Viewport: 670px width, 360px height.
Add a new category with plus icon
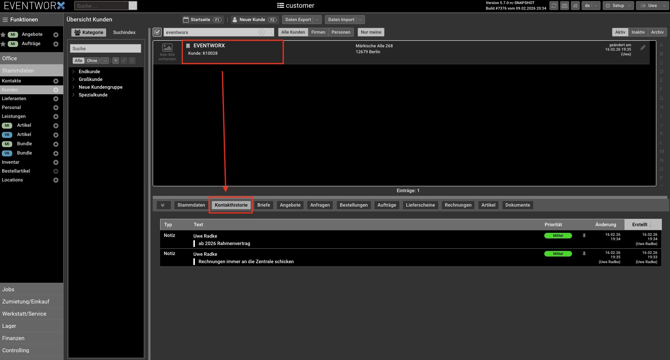pos(116,61)
